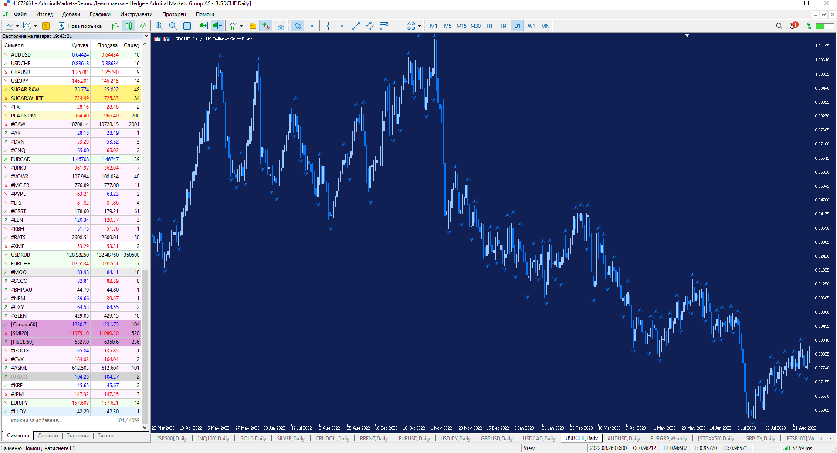Open the EURUSD,Daily chart tab
837x453 pixels.
[x=414, y=439]
